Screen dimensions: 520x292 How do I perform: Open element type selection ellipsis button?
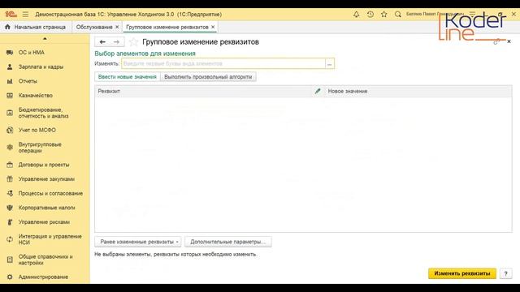click(329, 63)
